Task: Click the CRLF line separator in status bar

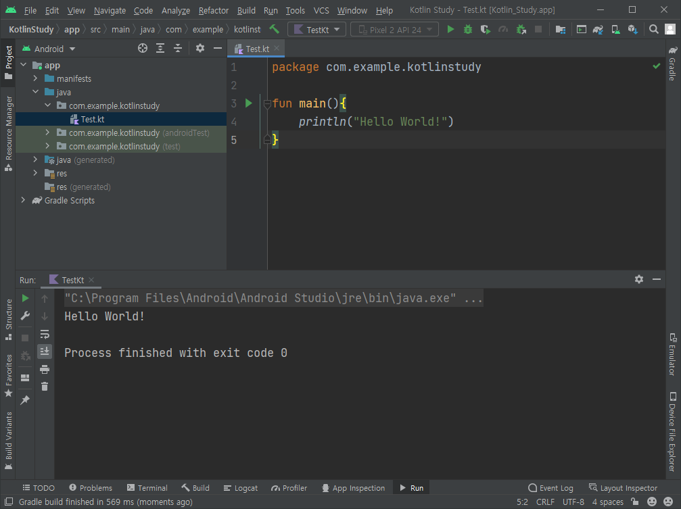Action: coord(545,502)
